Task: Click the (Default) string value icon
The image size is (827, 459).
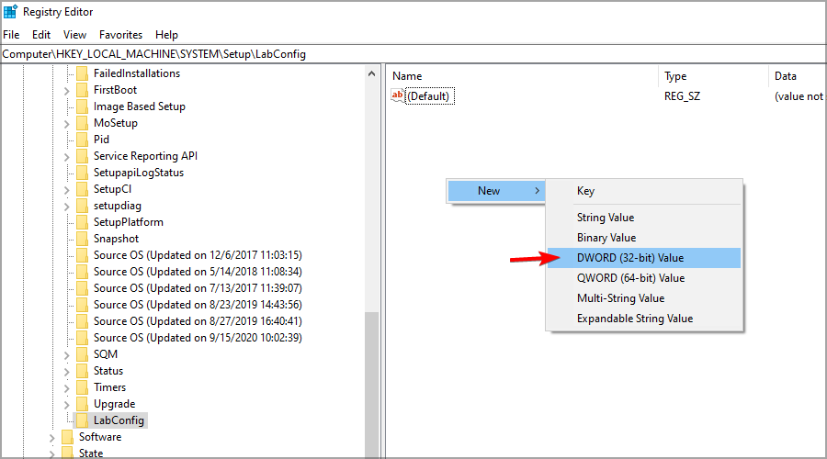Action: click(397, 95)
